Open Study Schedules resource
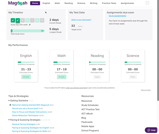 [90, 105]
